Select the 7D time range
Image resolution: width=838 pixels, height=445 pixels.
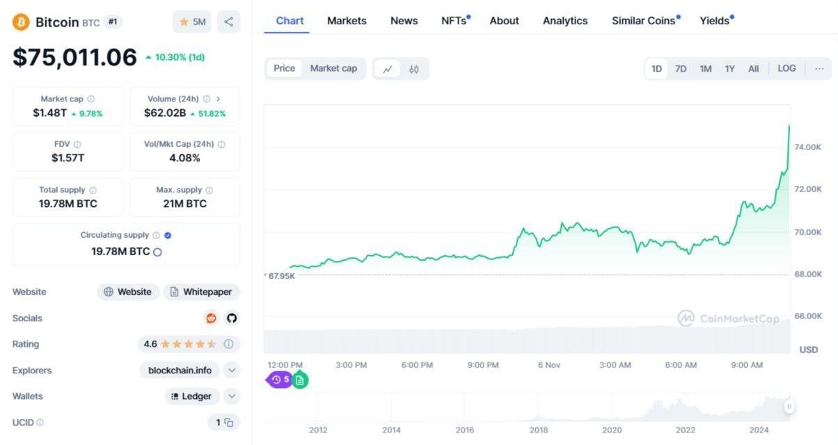click(x=681, y=69)
